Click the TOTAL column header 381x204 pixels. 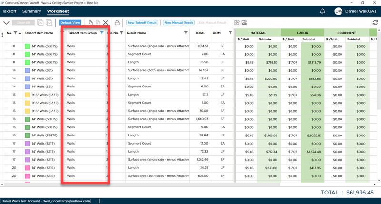click(x=200, y=33)
